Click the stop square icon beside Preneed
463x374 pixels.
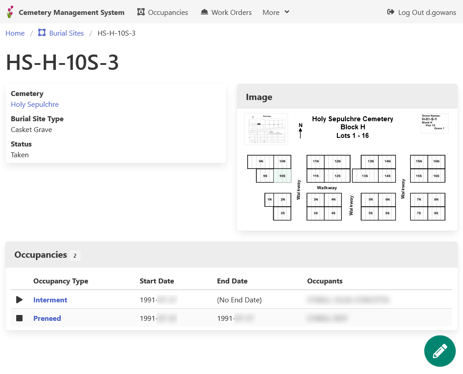(19, 318)
